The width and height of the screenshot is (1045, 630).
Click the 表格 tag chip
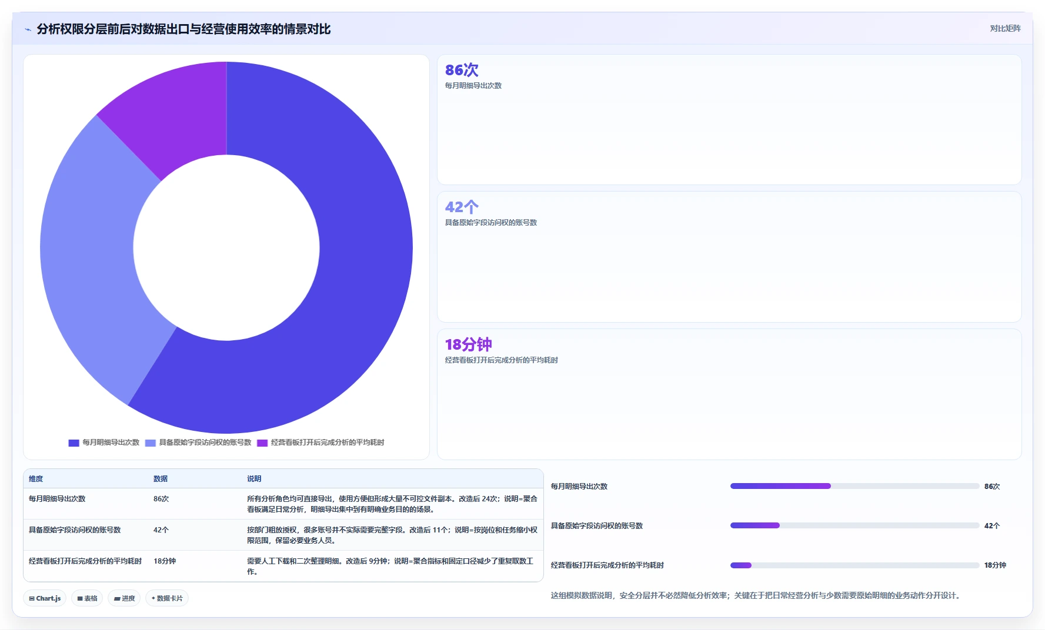(x=87, y=598)
